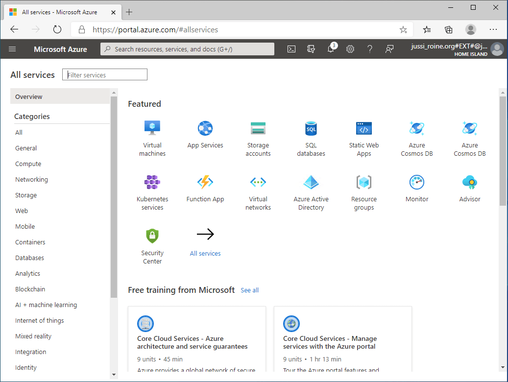508x382 pixels.
Task: Open Virtual networks service
Action: 258,192
